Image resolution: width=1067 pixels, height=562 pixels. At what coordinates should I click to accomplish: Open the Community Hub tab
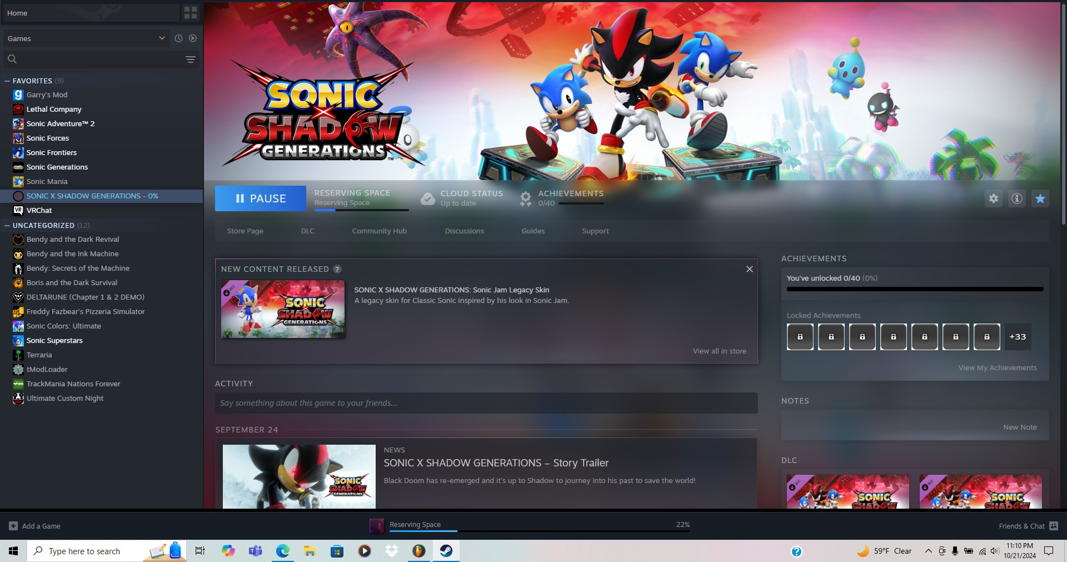pyautogui.click(x=380, y=231)
